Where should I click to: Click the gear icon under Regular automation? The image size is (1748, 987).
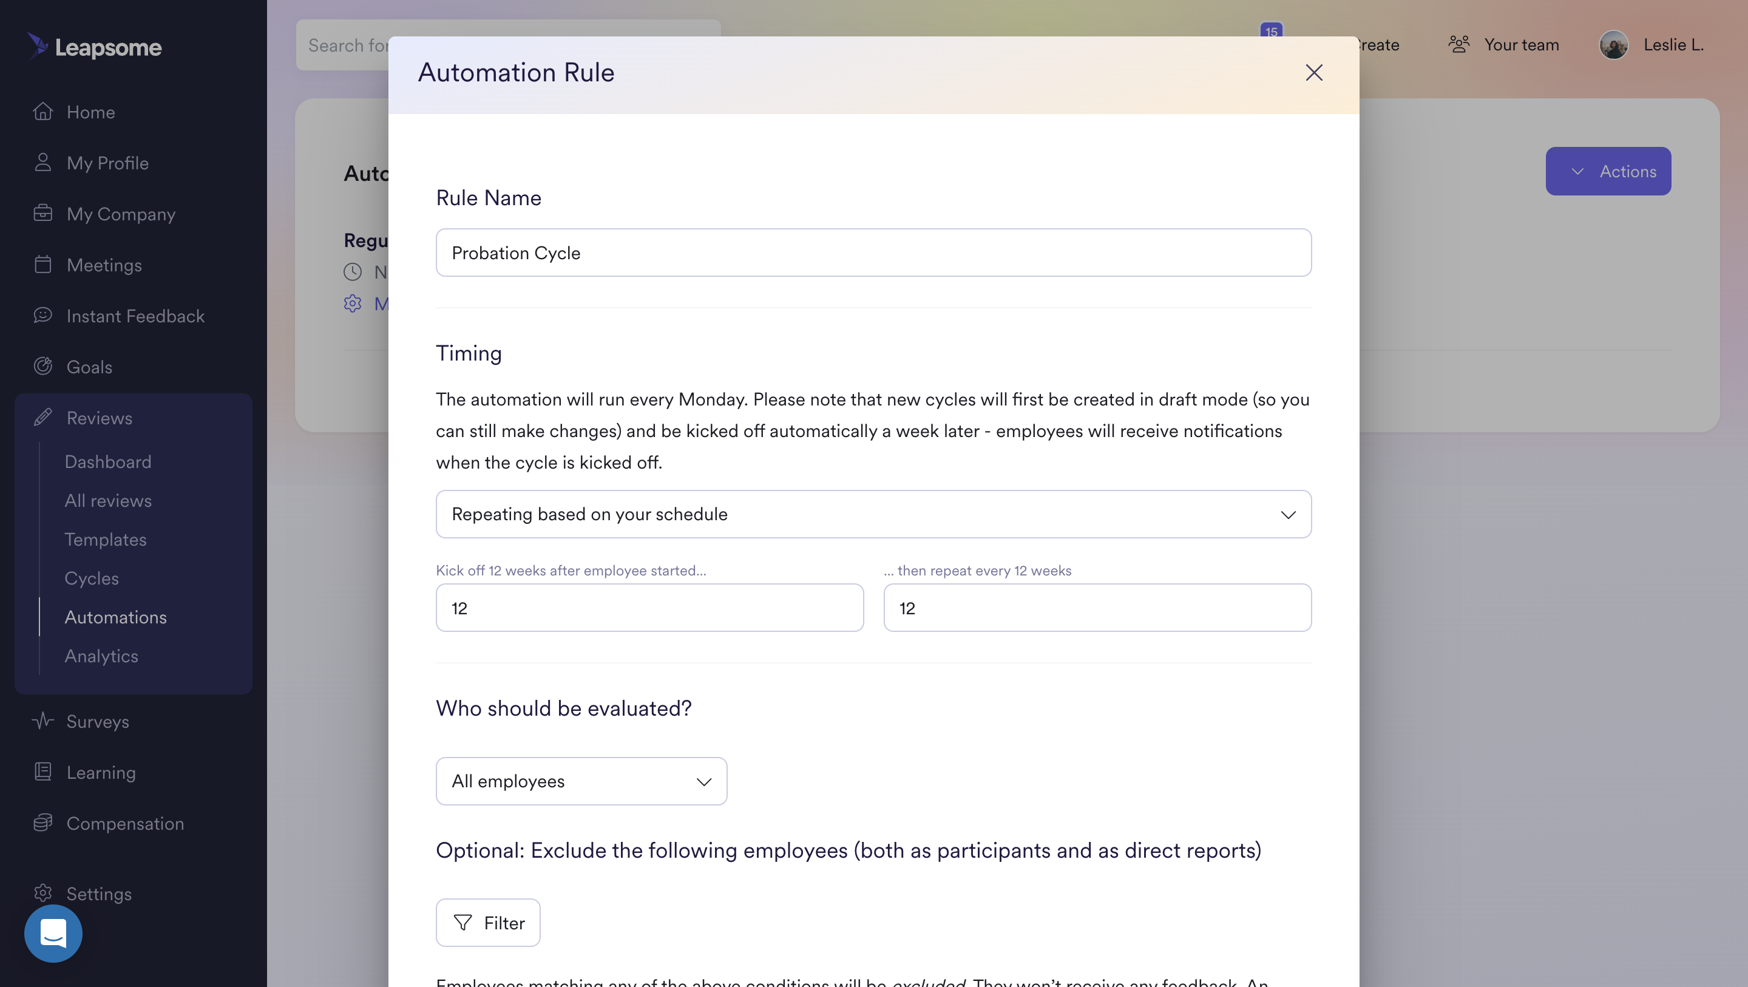pyautogui.click(x=353, y=304)
